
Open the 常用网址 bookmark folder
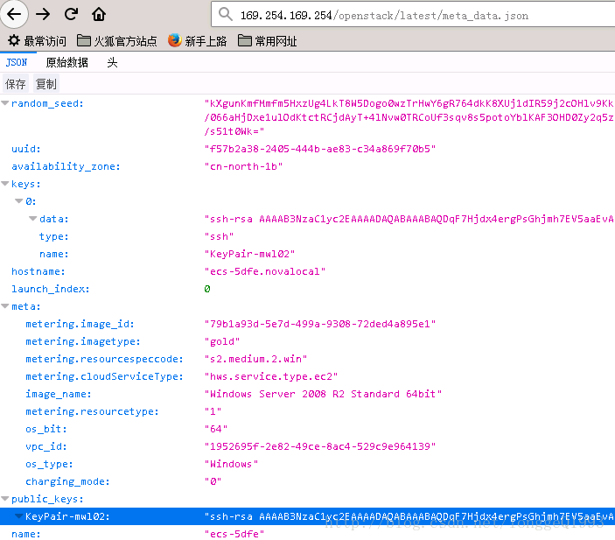coord(268,41)
